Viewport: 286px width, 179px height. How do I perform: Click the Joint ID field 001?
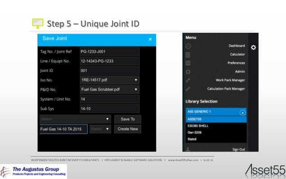110,70
